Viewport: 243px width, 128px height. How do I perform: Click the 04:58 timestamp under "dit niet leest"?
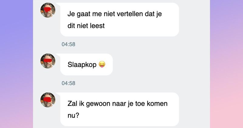click(x=68, y=44)
